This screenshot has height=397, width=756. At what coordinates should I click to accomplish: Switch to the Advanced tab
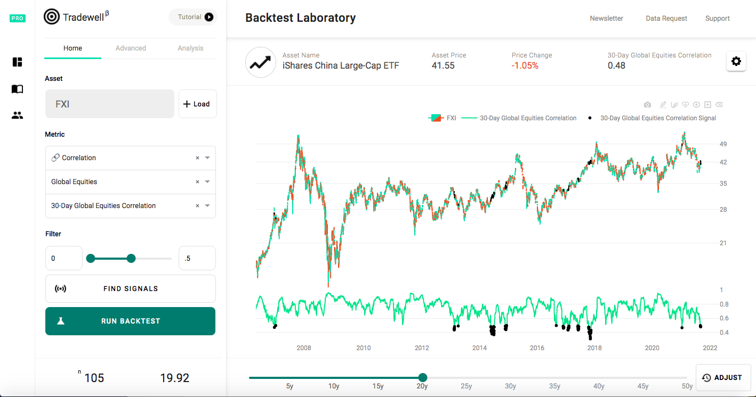131,48
